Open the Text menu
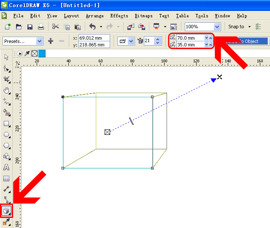 (164, 16)
